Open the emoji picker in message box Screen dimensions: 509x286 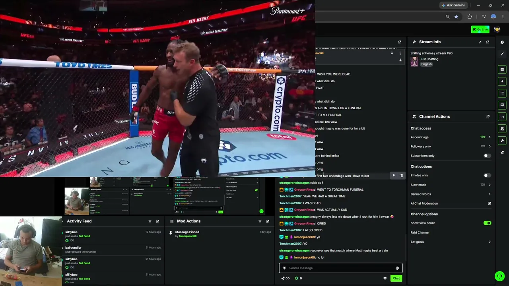click(x=397, y=268)
